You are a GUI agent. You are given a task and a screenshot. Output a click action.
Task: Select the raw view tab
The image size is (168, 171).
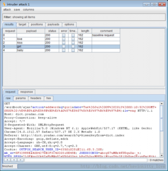[x=8, y=98]
